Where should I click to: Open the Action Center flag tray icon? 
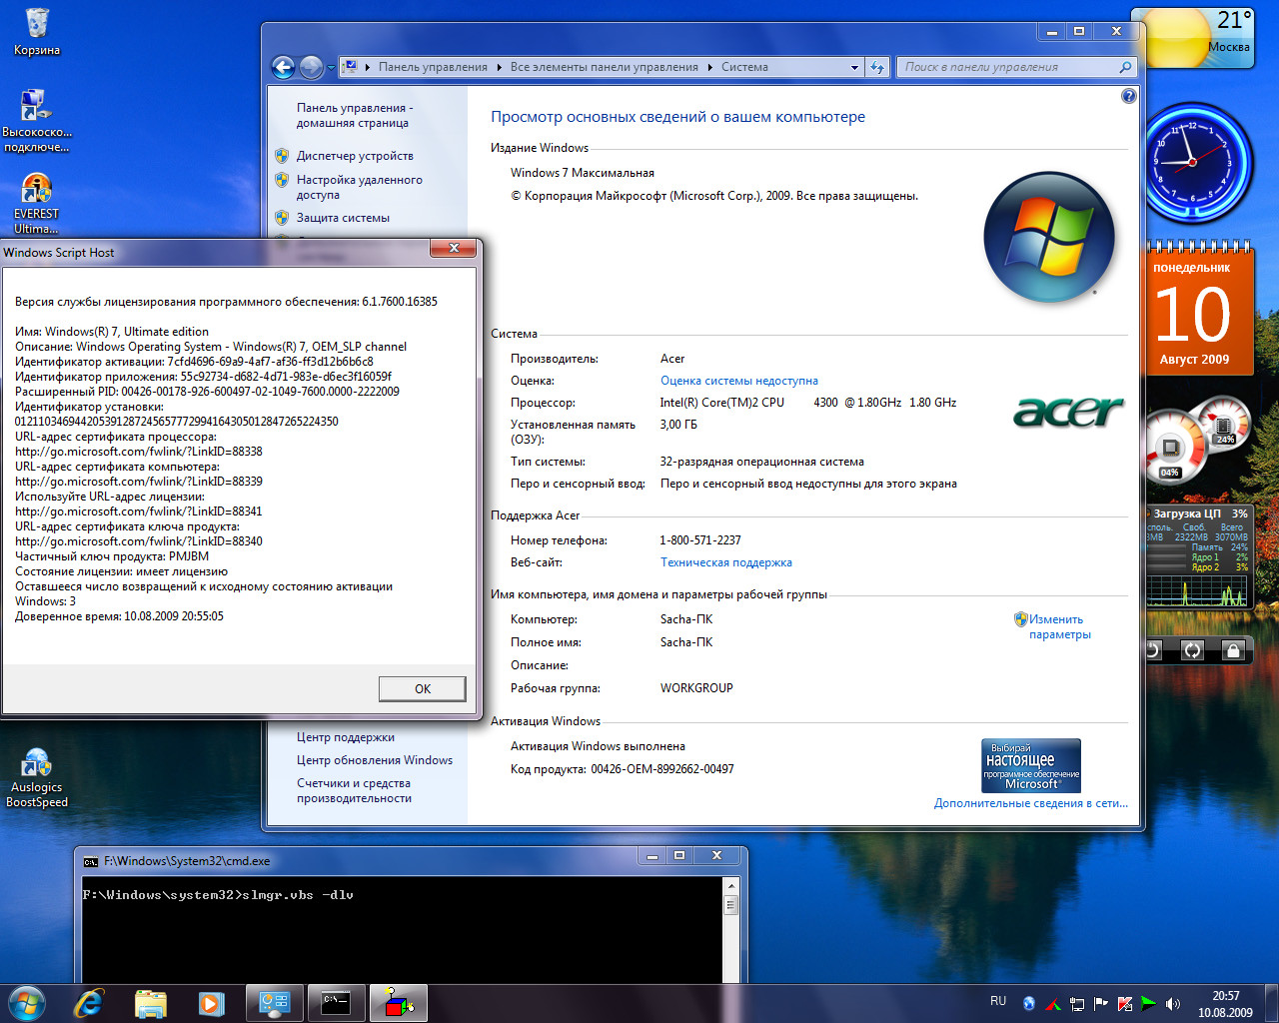tap(1101, 1003)
